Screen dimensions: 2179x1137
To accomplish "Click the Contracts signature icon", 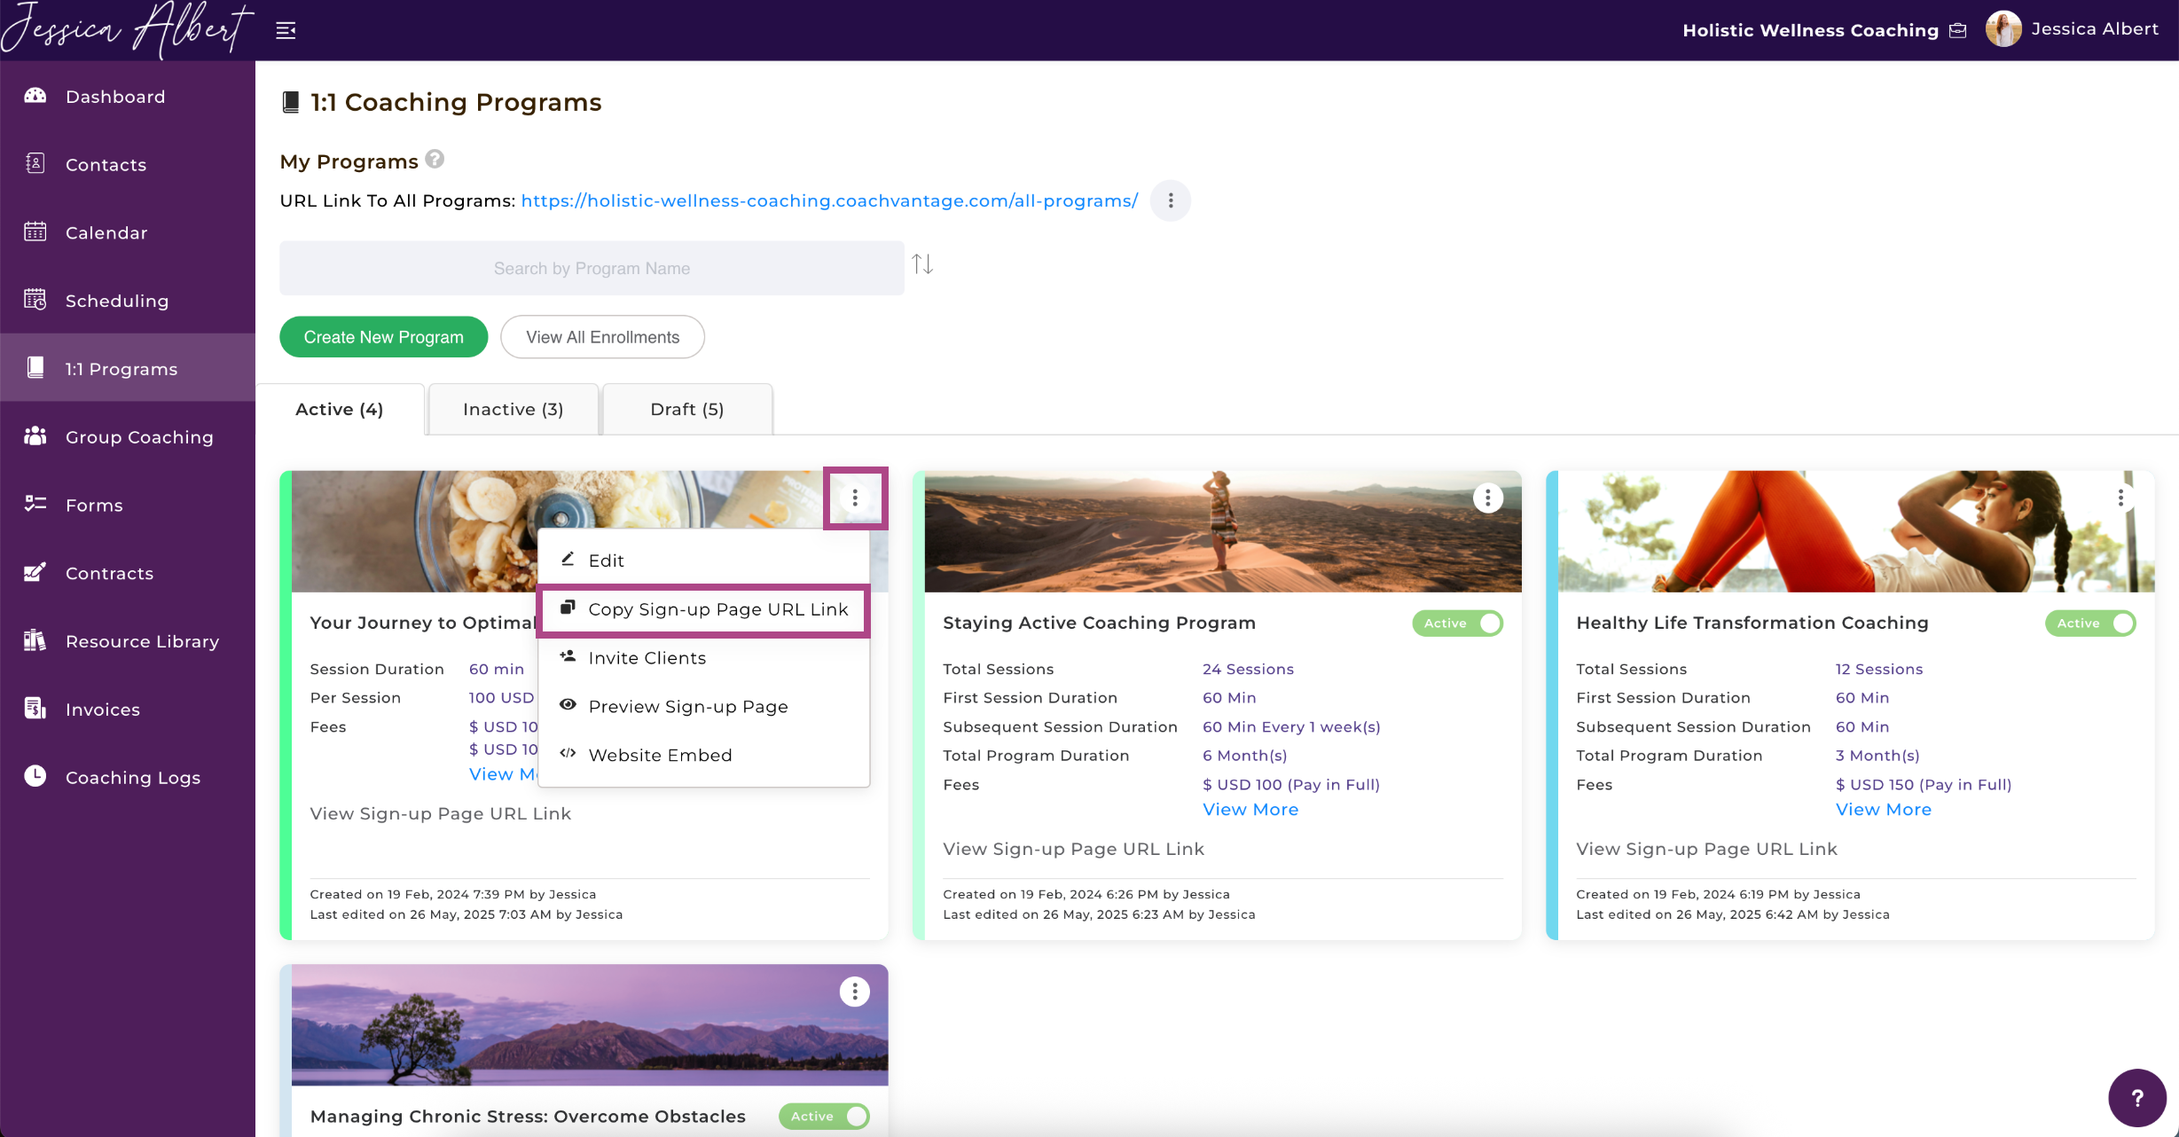I will click(35, 572).
